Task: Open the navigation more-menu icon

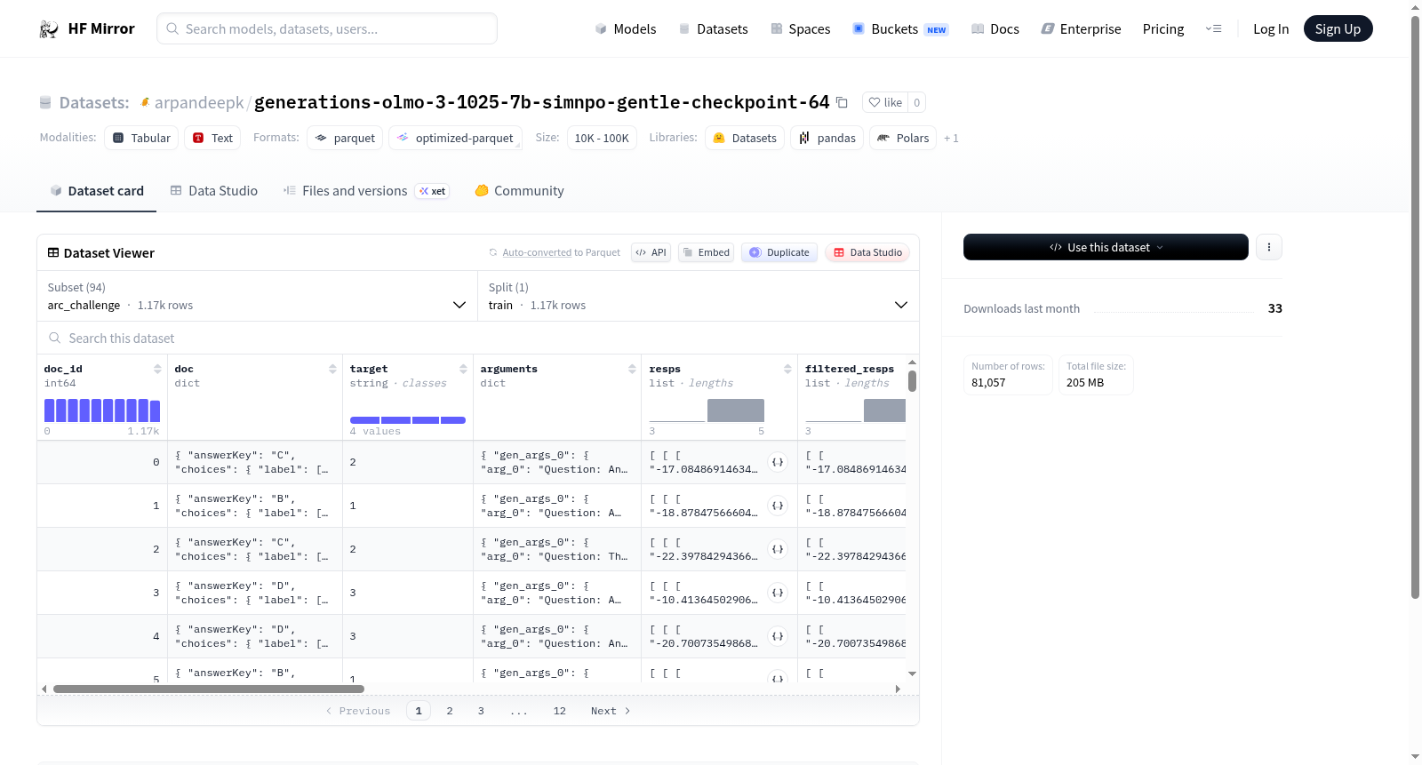Action: pos(1213,28)
